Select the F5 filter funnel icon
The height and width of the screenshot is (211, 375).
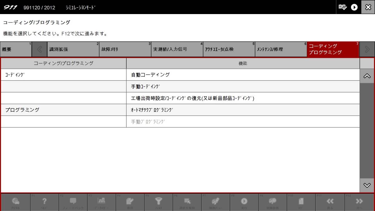click(x=158, y=202)
